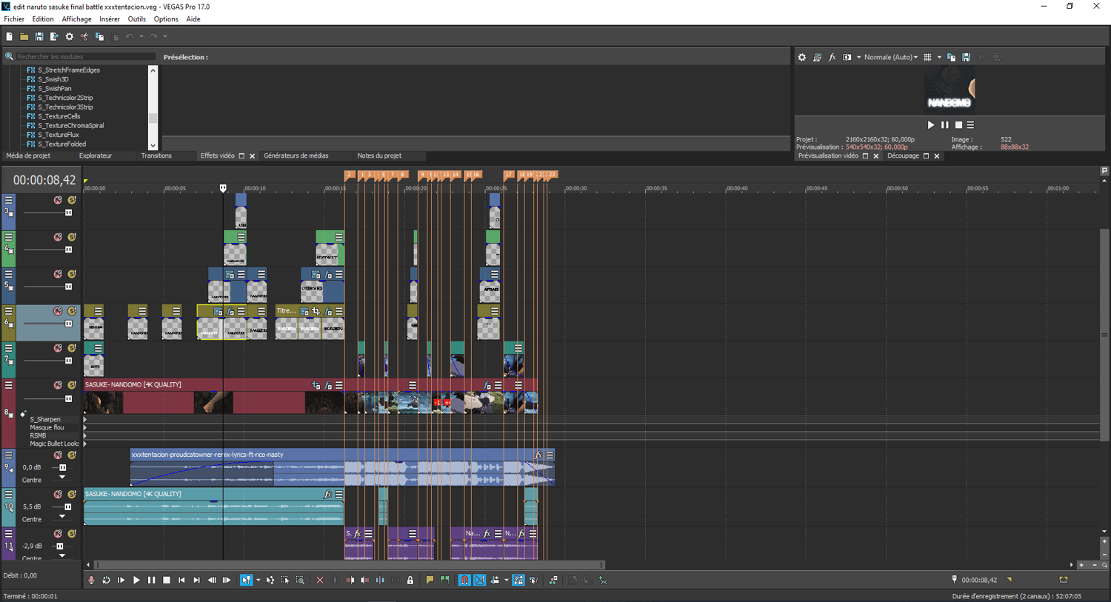Open preview quality dropdown Normale (Auto)

pyautogui.click(x=891, y=57)
